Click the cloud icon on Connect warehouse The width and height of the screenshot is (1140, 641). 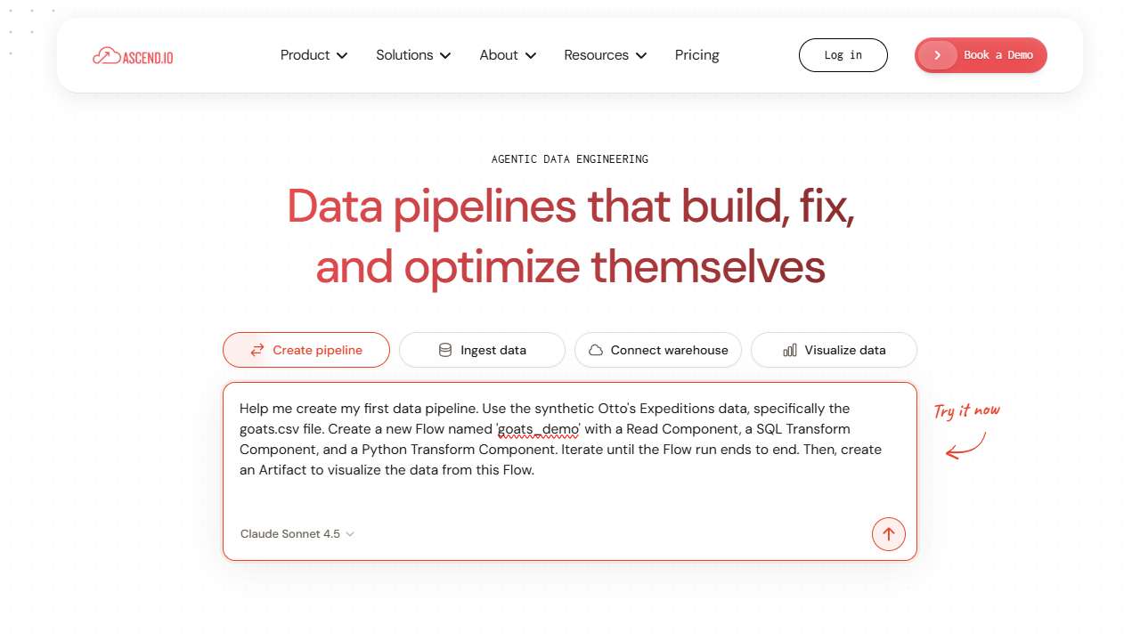click(596, 350)
